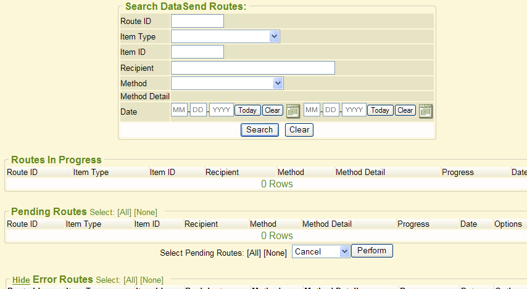Screen dimensions: 527x289
Task: Click the Search button
Action: [x=259, y=130]
